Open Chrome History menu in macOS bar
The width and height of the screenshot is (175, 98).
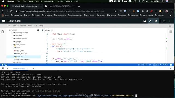pyautogui.click(x=39, y=1)
